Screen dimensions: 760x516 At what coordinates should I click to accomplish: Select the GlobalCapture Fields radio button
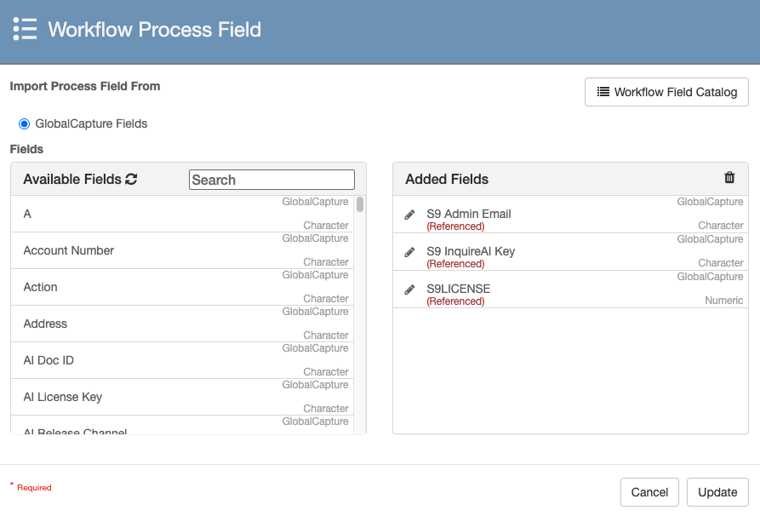[24, 123]
